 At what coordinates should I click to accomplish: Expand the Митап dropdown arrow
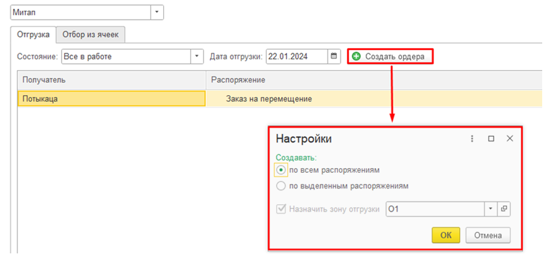(157, 12)
